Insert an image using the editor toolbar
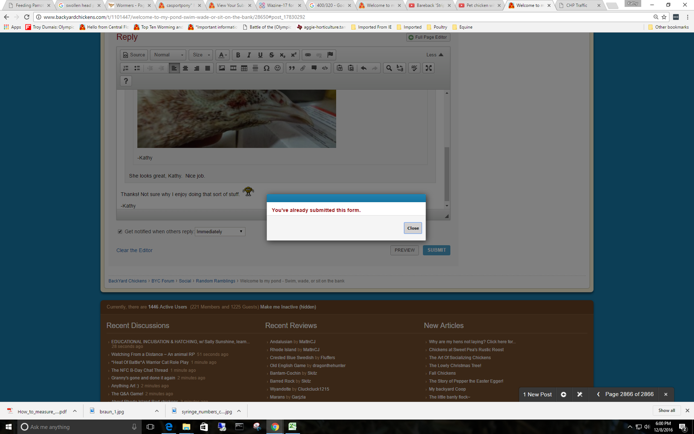The image size is (694, 434). coord(222,68)
